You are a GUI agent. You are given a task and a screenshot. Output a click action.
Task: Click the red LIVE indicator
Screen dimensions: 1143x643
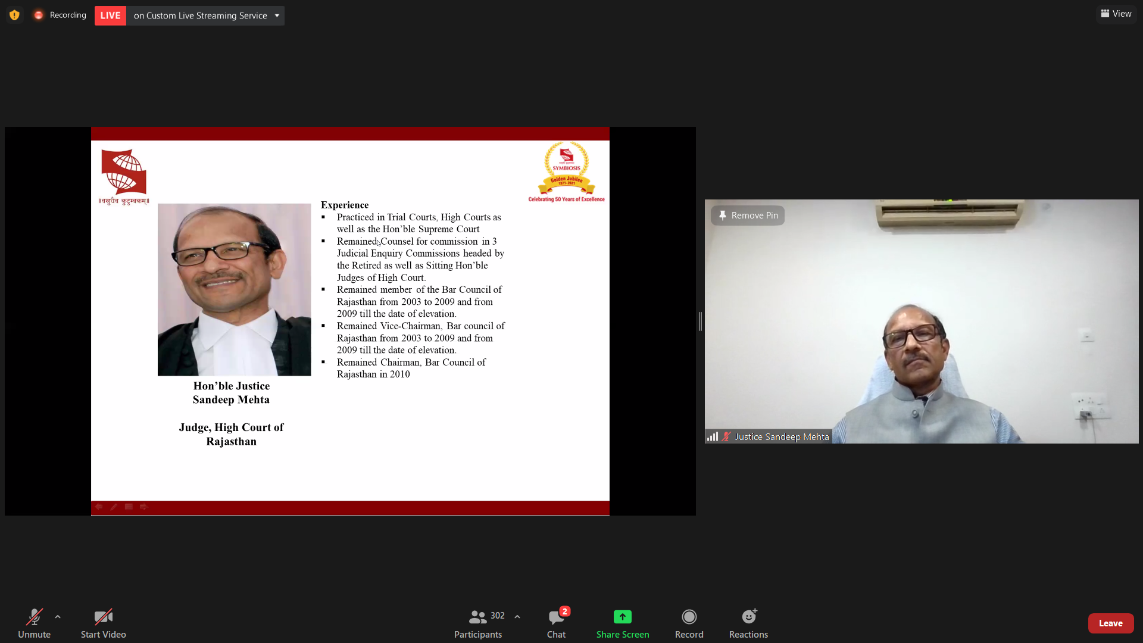pos(110,15)
